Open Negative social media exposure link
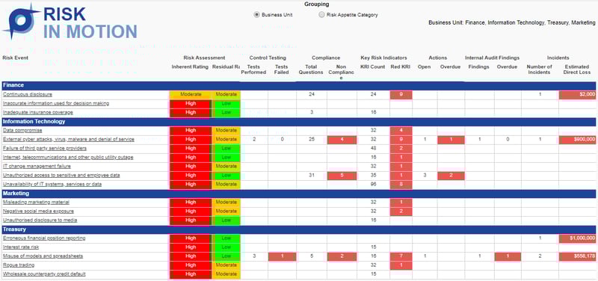 [39, 211]
